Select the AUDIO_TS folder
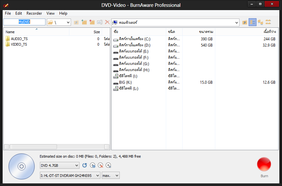The height and width of the screenshot is (186, 282). click(x=17, y=39)
